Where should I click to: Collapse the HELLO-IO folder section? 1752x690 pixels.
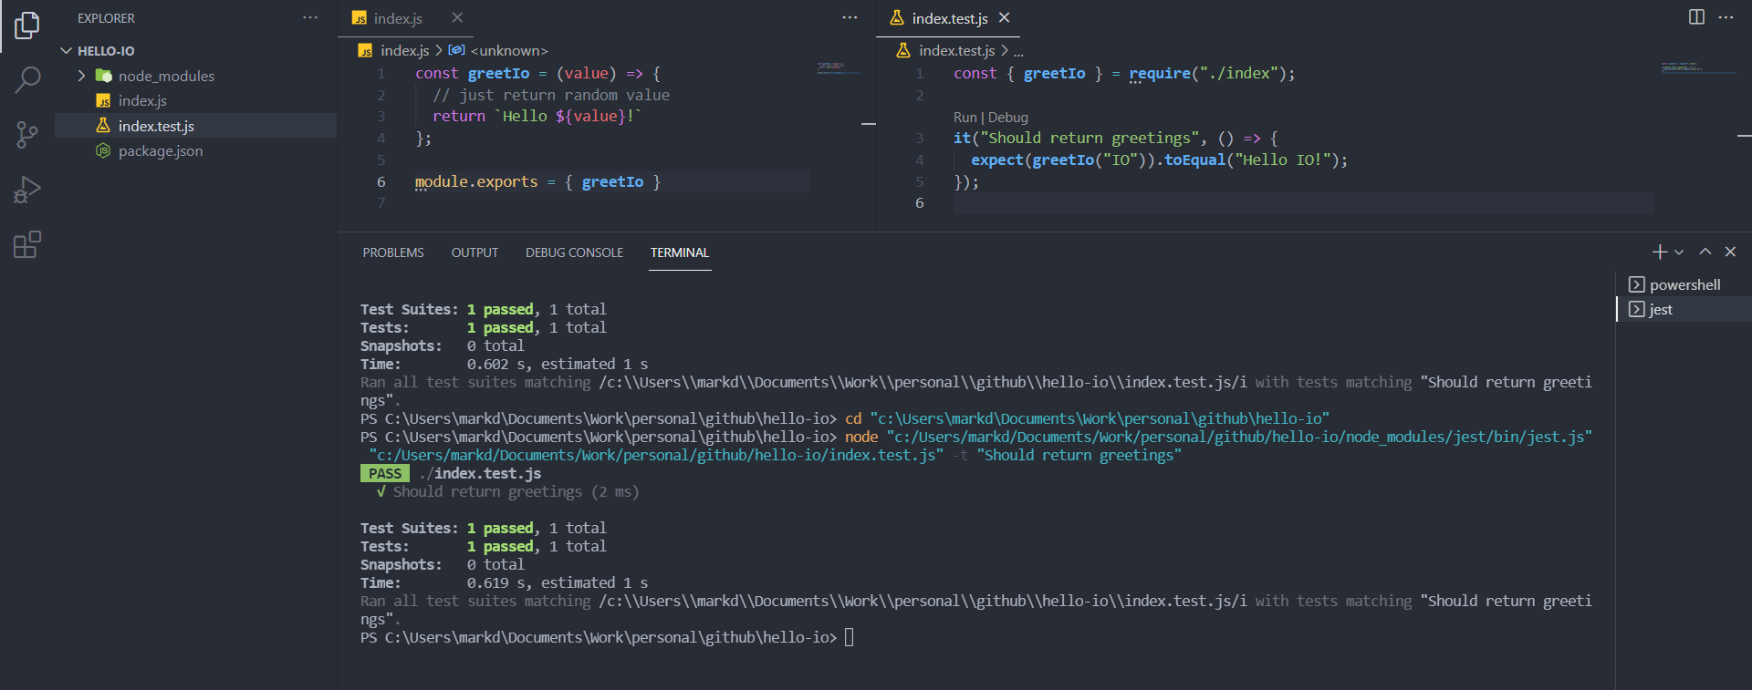click(195, 51)
